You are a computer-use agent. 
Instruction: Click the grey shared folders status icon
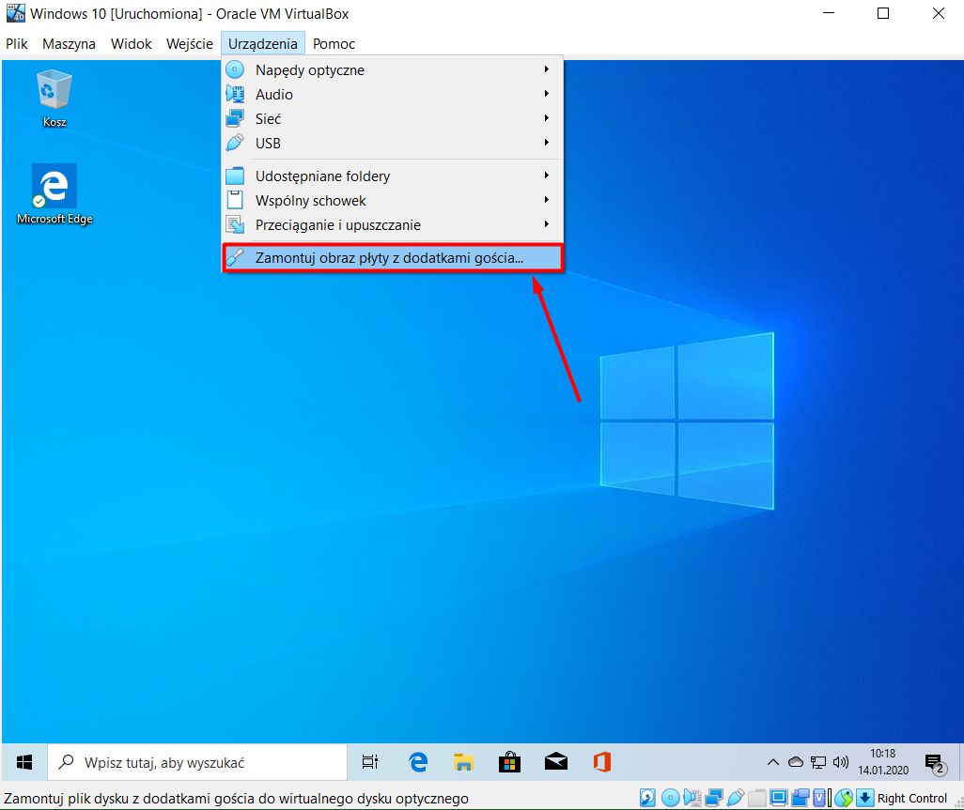(x=756, y=798)
